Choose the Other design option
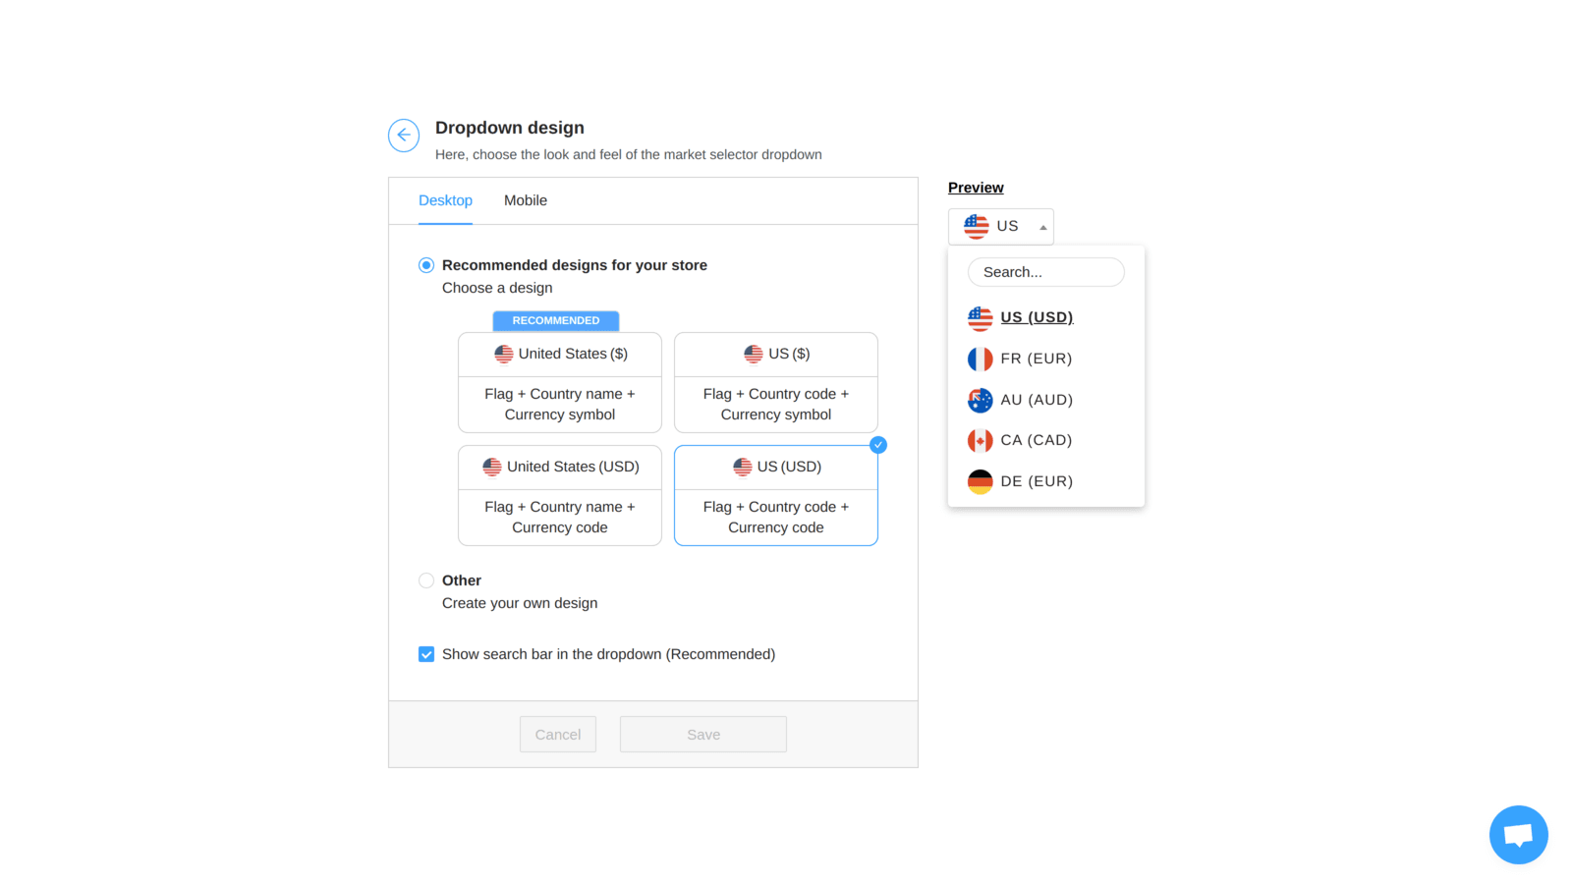 [426, 580]
